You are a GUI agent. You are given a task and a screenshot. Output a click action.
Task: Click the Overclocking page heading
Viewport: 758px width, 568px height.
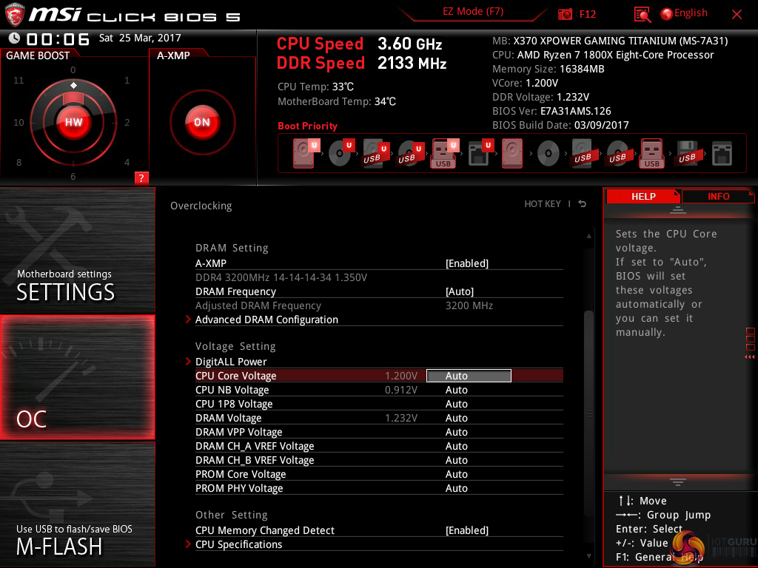pos(201,206)
